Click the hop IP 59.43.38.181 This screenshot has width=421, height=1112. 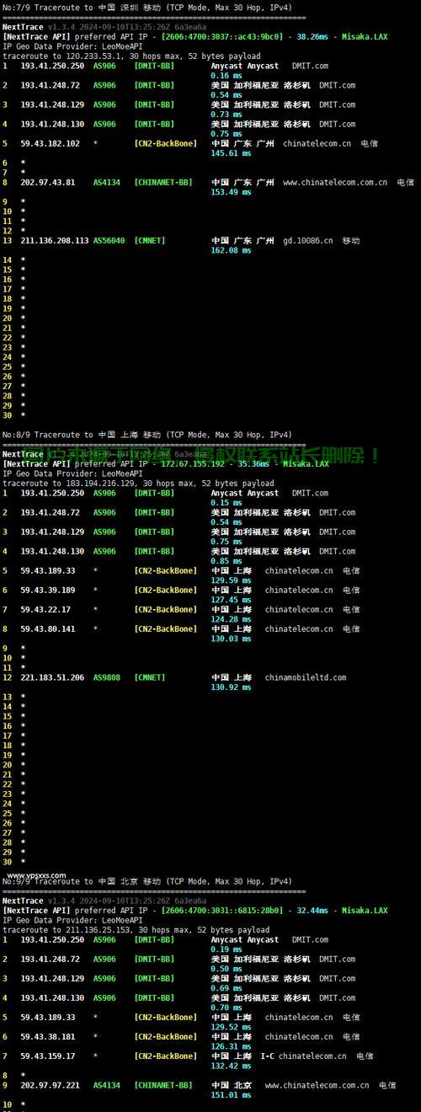tap(48, 1036)
